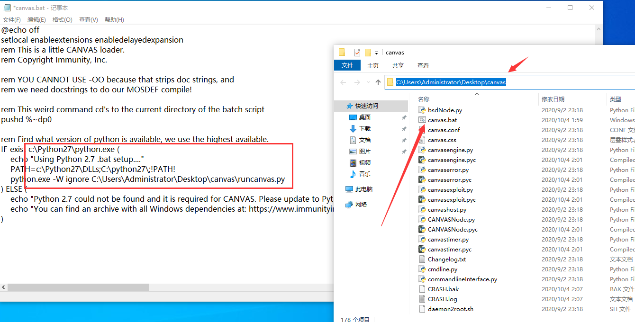The width and height of the screenshot is (635, 322).
Task: Select the CRASH.log file icon
Action: [422, 299]
